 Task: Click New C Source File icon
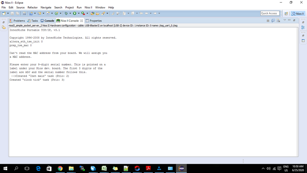coord(48,13)
